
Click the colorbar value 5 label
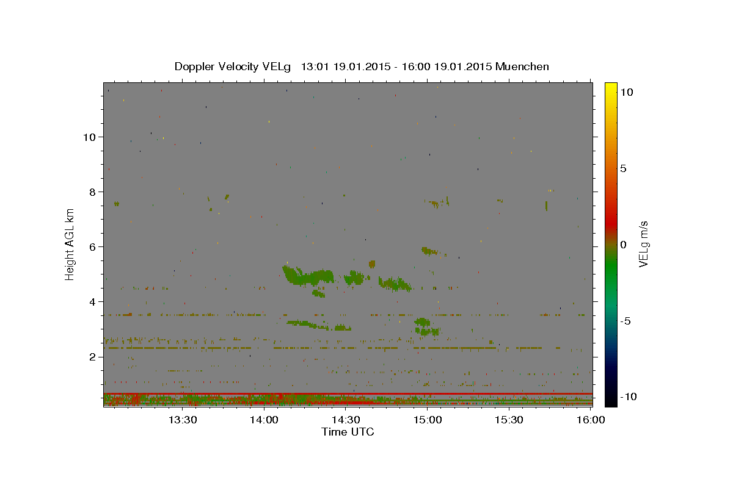[623, 168]
